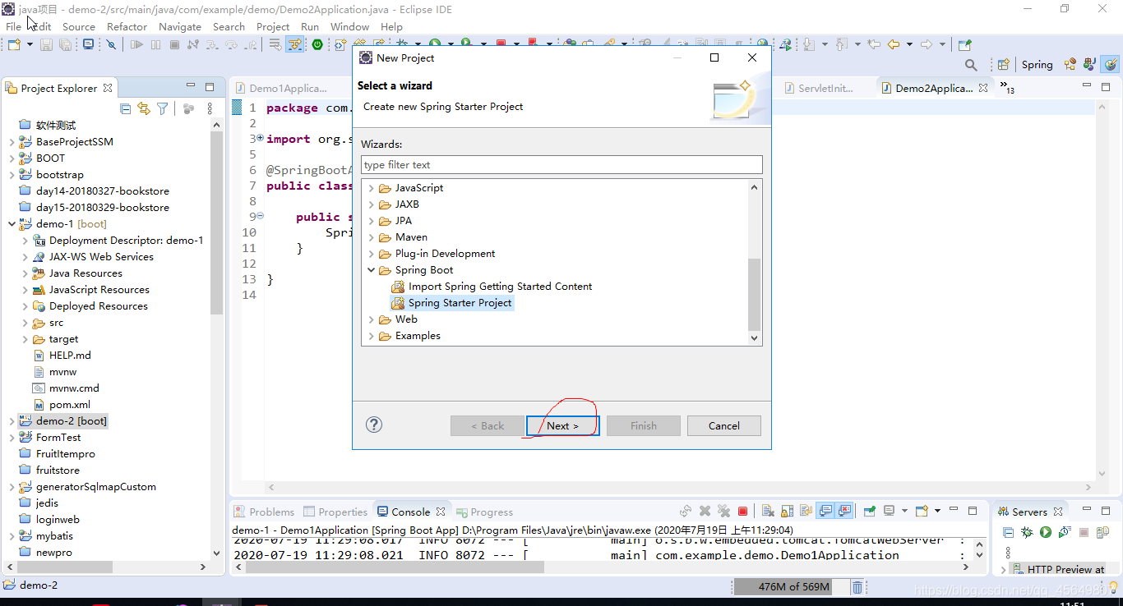Click the Run garbage collector trash icon

(857, 587)
